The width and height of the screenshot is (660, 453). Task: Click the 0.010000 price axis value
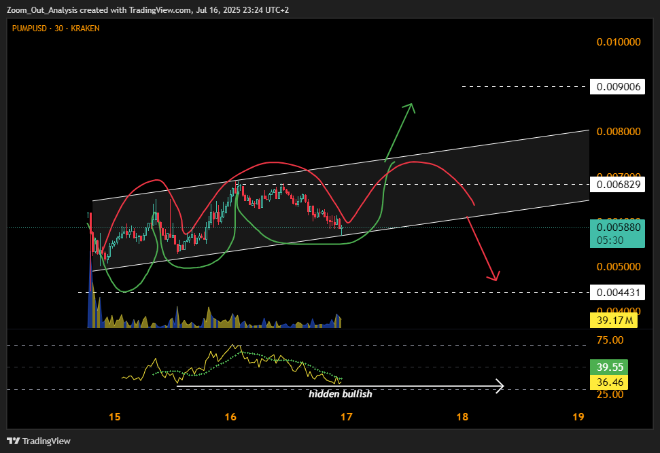(x=619, y=41)
